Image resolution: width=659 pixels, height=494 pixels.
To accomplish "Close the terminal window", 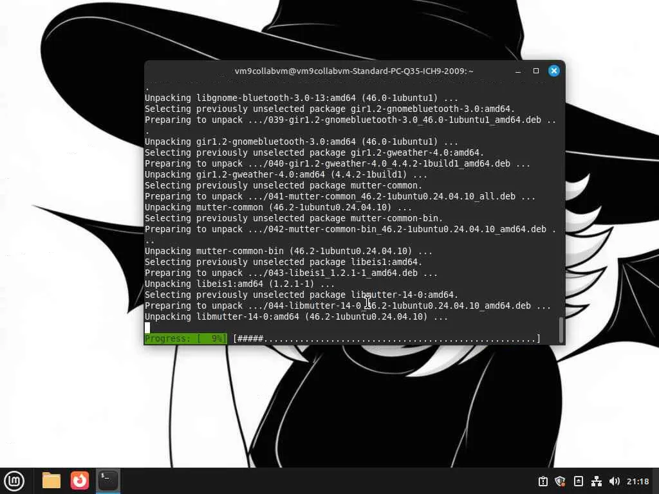I will [554, 71].
